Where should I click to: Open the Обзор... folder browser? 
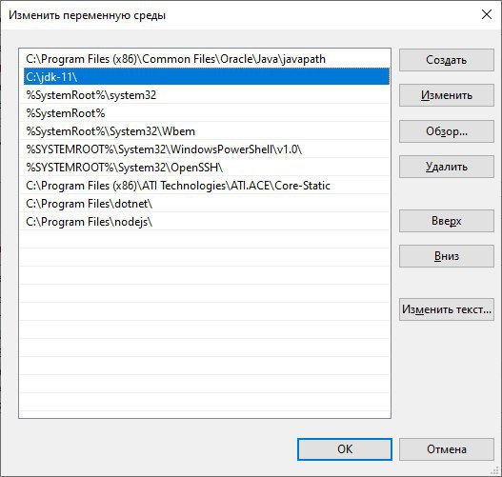[x=447, y=131]
